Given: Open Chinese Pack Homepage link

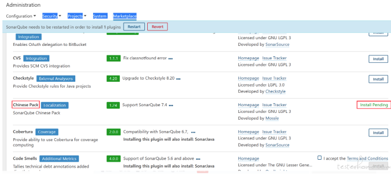Looking at the screenshot, I should coord(249,105).
